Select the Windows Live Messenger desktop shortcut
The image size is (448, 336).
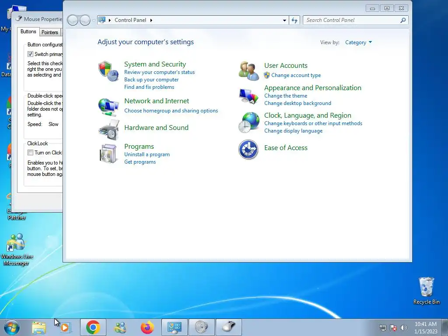(17, 249)
